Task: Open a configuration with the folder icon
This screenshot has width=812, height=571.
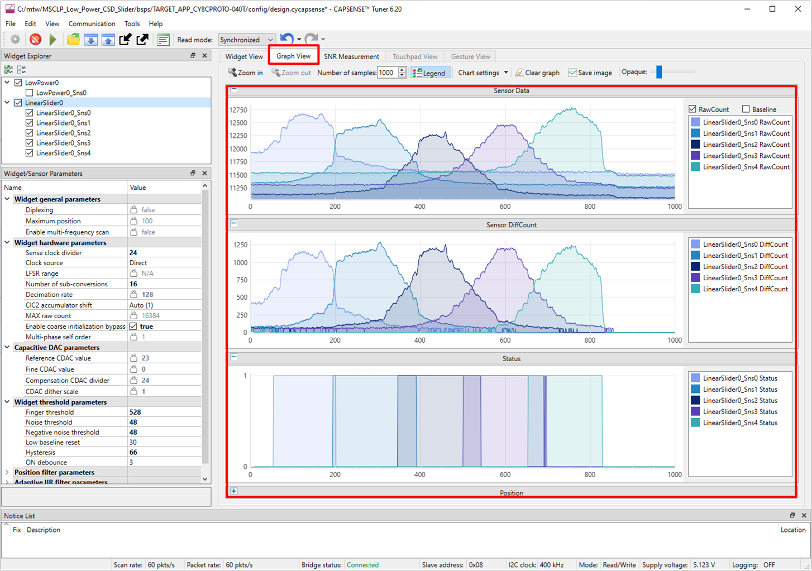Action: pos(73,40)
